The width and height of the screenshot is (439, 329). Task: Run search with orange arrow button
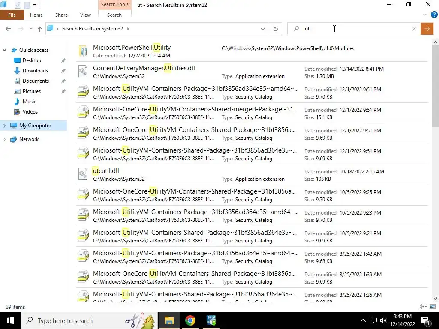tap(427, 29)
